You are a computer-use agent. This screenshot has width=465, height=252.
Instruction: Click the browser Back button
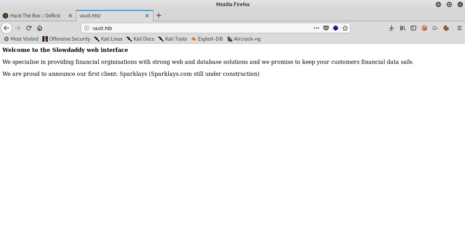point(6,28)
